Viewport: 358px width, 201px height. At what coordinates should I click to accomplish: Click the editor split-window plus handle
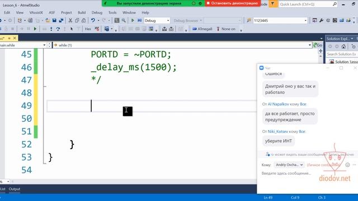pyautogui.click(x=321, y=51)
